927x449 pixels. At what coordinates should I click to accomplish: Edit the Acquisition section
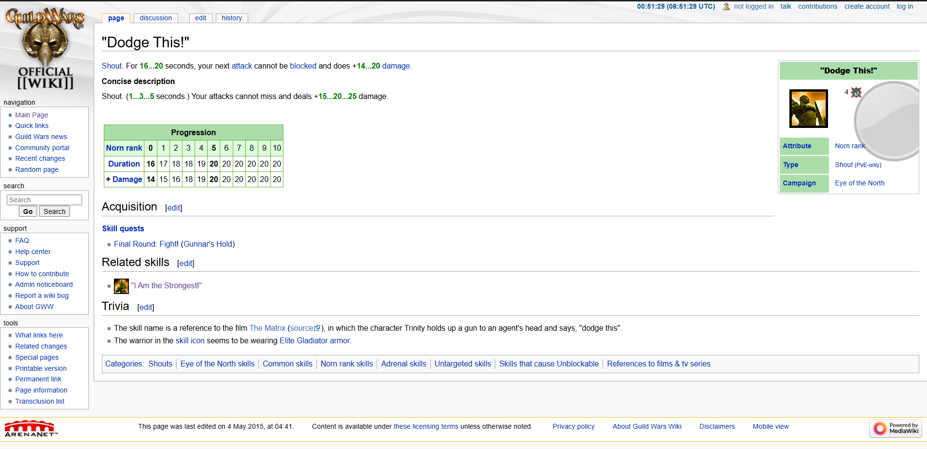pyautogui.click(x=174, y=208)
